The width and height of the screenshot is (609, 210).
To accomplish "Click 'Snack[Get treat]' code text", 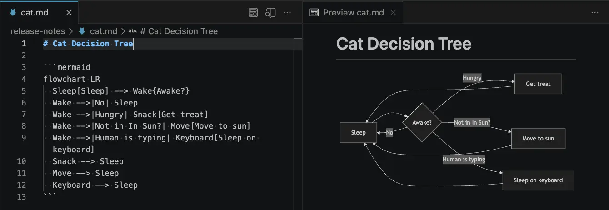I will [x=170, y=115].
